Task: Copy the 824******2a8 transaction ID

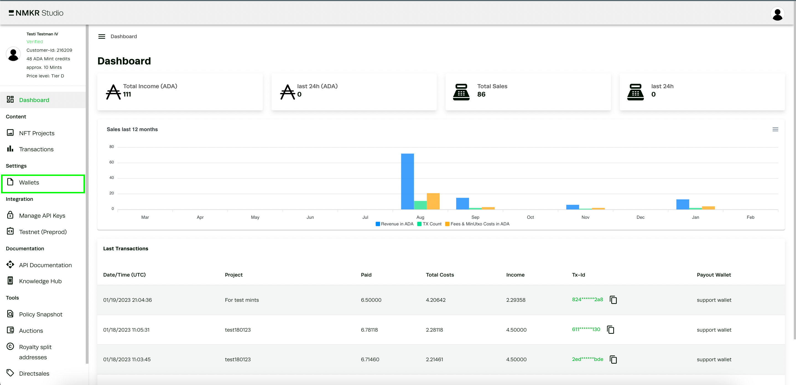Action: 613,300
